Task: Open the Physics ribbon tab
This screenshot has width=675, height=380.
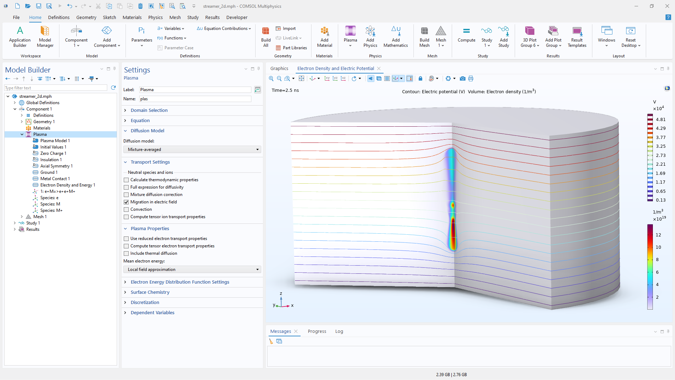Action: pos(155,17)
